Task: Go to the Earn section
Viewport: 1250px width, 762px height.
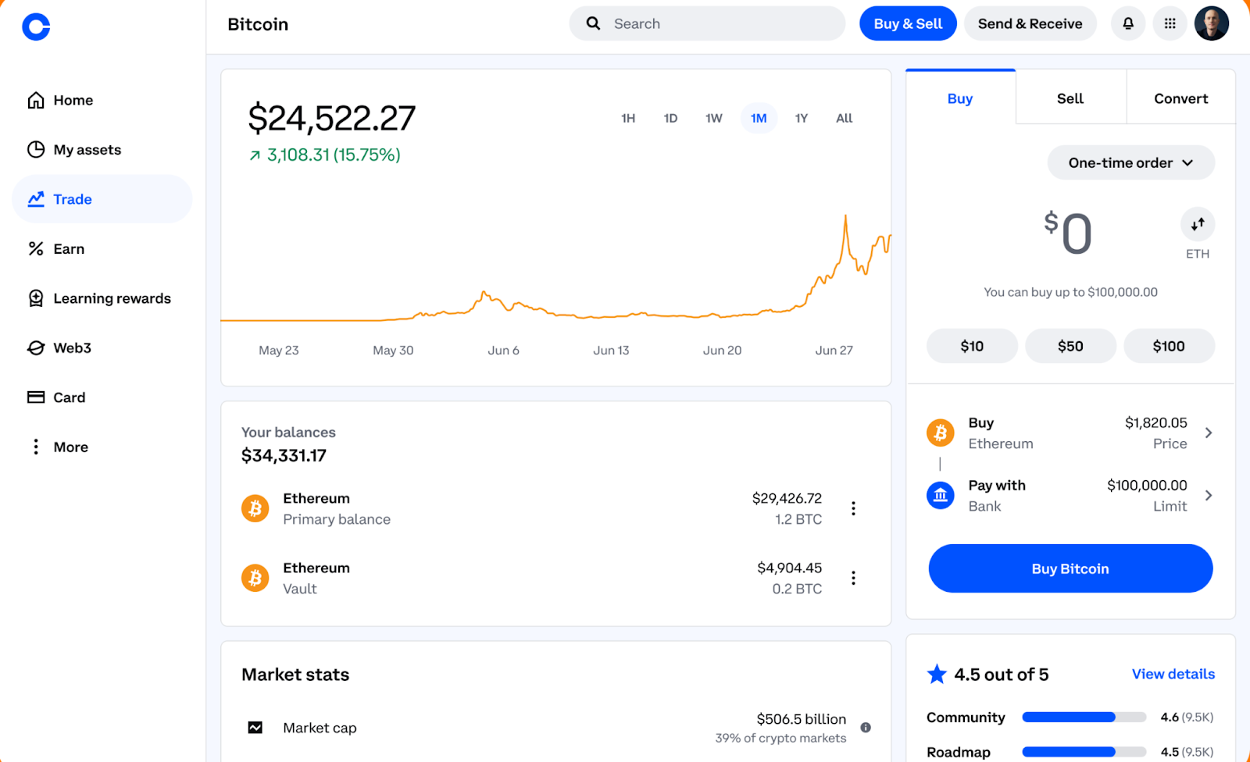Action: (x=102, y=248)
